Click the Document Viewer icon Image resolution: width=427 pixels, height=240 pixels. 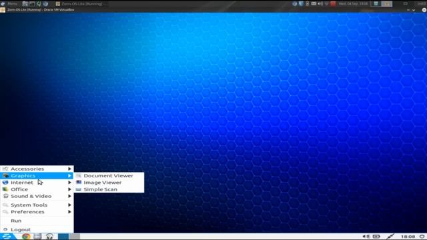(x=79, y=176)
